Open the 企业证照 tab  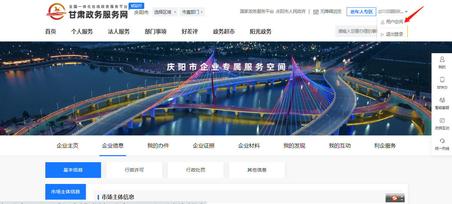click(203, 145)
